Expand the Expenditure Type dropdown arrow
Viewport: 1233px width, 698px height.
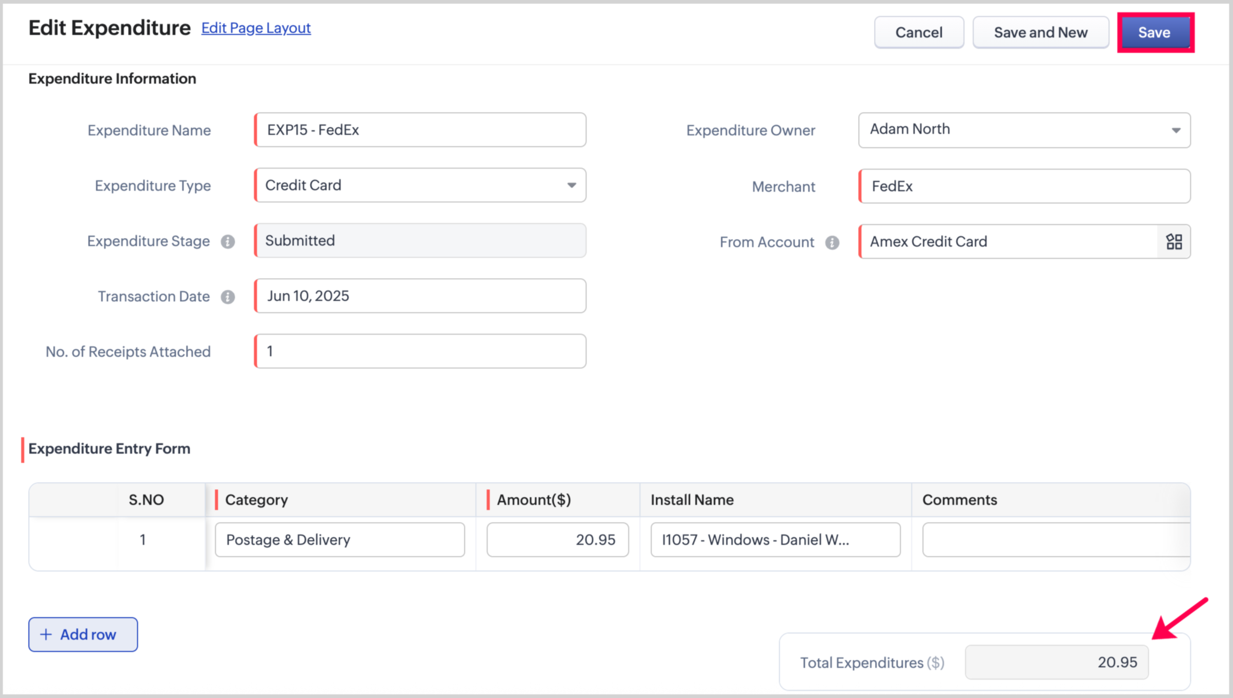571,186
